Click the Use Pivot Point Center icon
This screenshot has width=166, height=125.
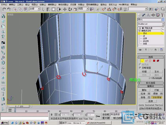[92, 9]
